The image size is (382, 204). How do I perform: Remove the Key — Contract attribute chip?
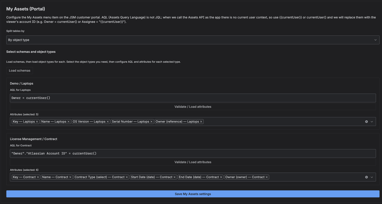point(38,177)
